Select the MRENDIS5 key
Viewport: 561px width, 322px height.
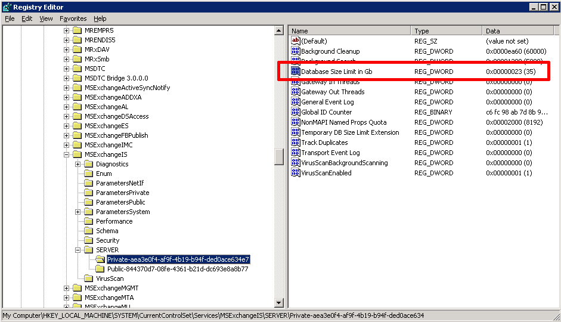(100, 40)
